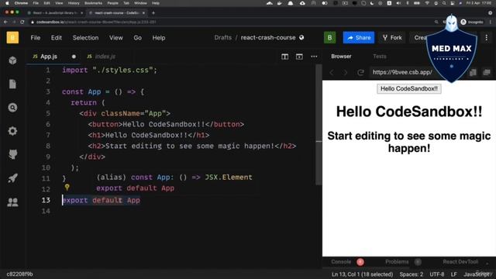Reload the Chrome page
The width and height of the screenshot is (496, 279).
[22, 22]
